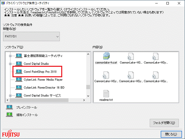
Task: Click the Corel Digital Studio サービス laptop icon
Action: coord(19,95)
